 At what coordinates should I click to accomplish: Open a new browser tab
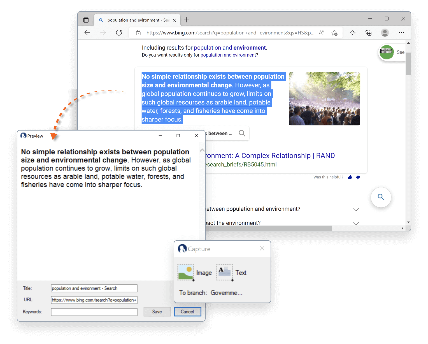(187, 20)
